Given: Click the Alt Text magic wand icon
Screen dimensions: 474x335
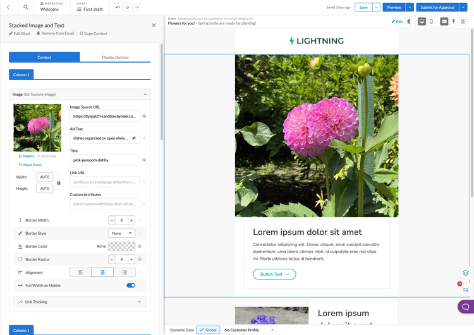Looking at the screenshot, I should [x=134, y=138].
